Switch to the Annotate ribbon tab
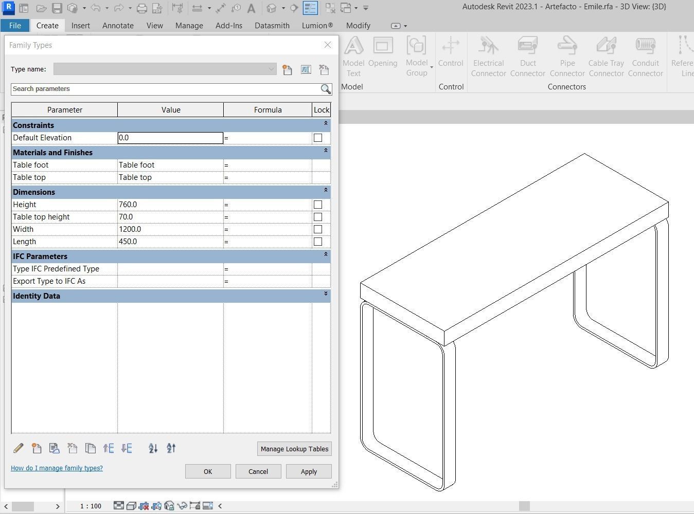The width and height of the screenshot is (694, 514). [x=118, y=25]
